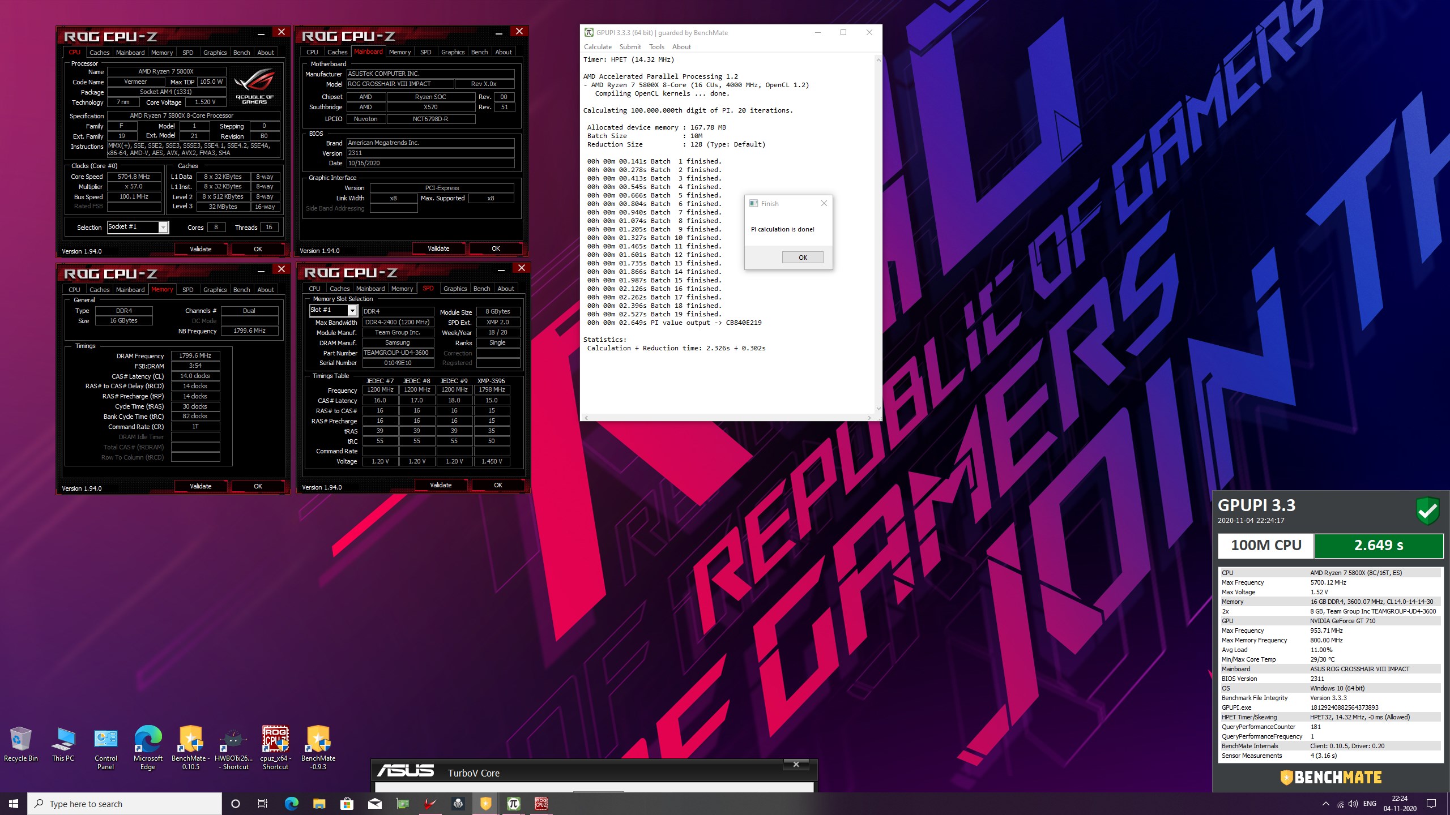This screenshot has height=815, width=1450.
Task: Click OK in the CPU-Z Mainboard window
Action: (x=496, y=248)
